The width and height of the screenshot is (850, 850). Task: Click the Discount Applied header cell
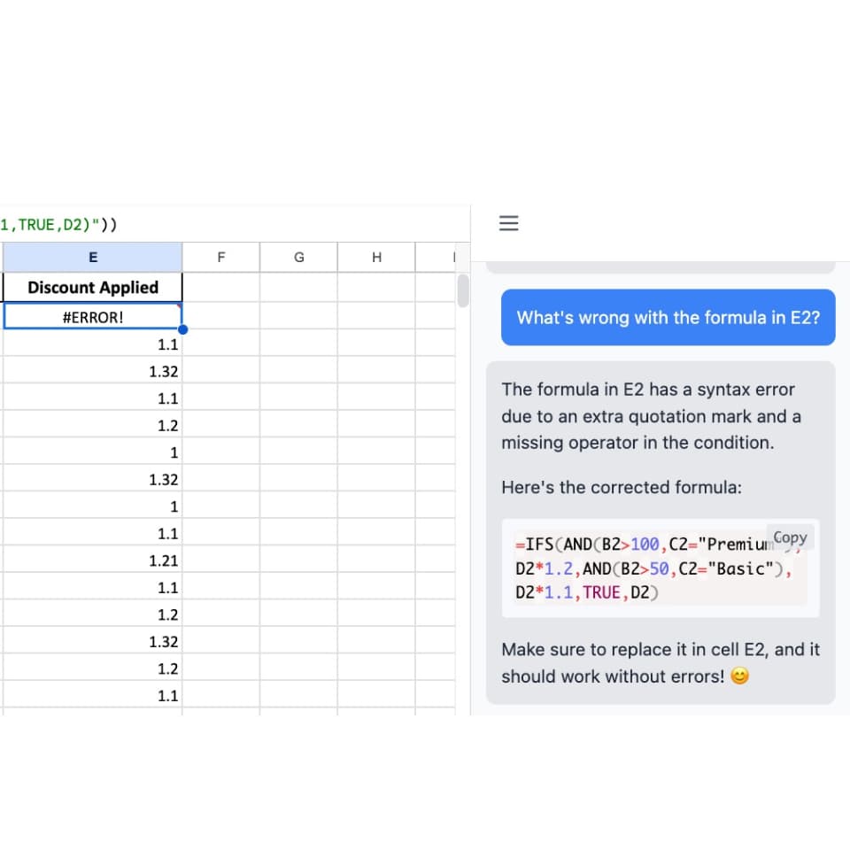pyautogui.click(x=93, y=287)
